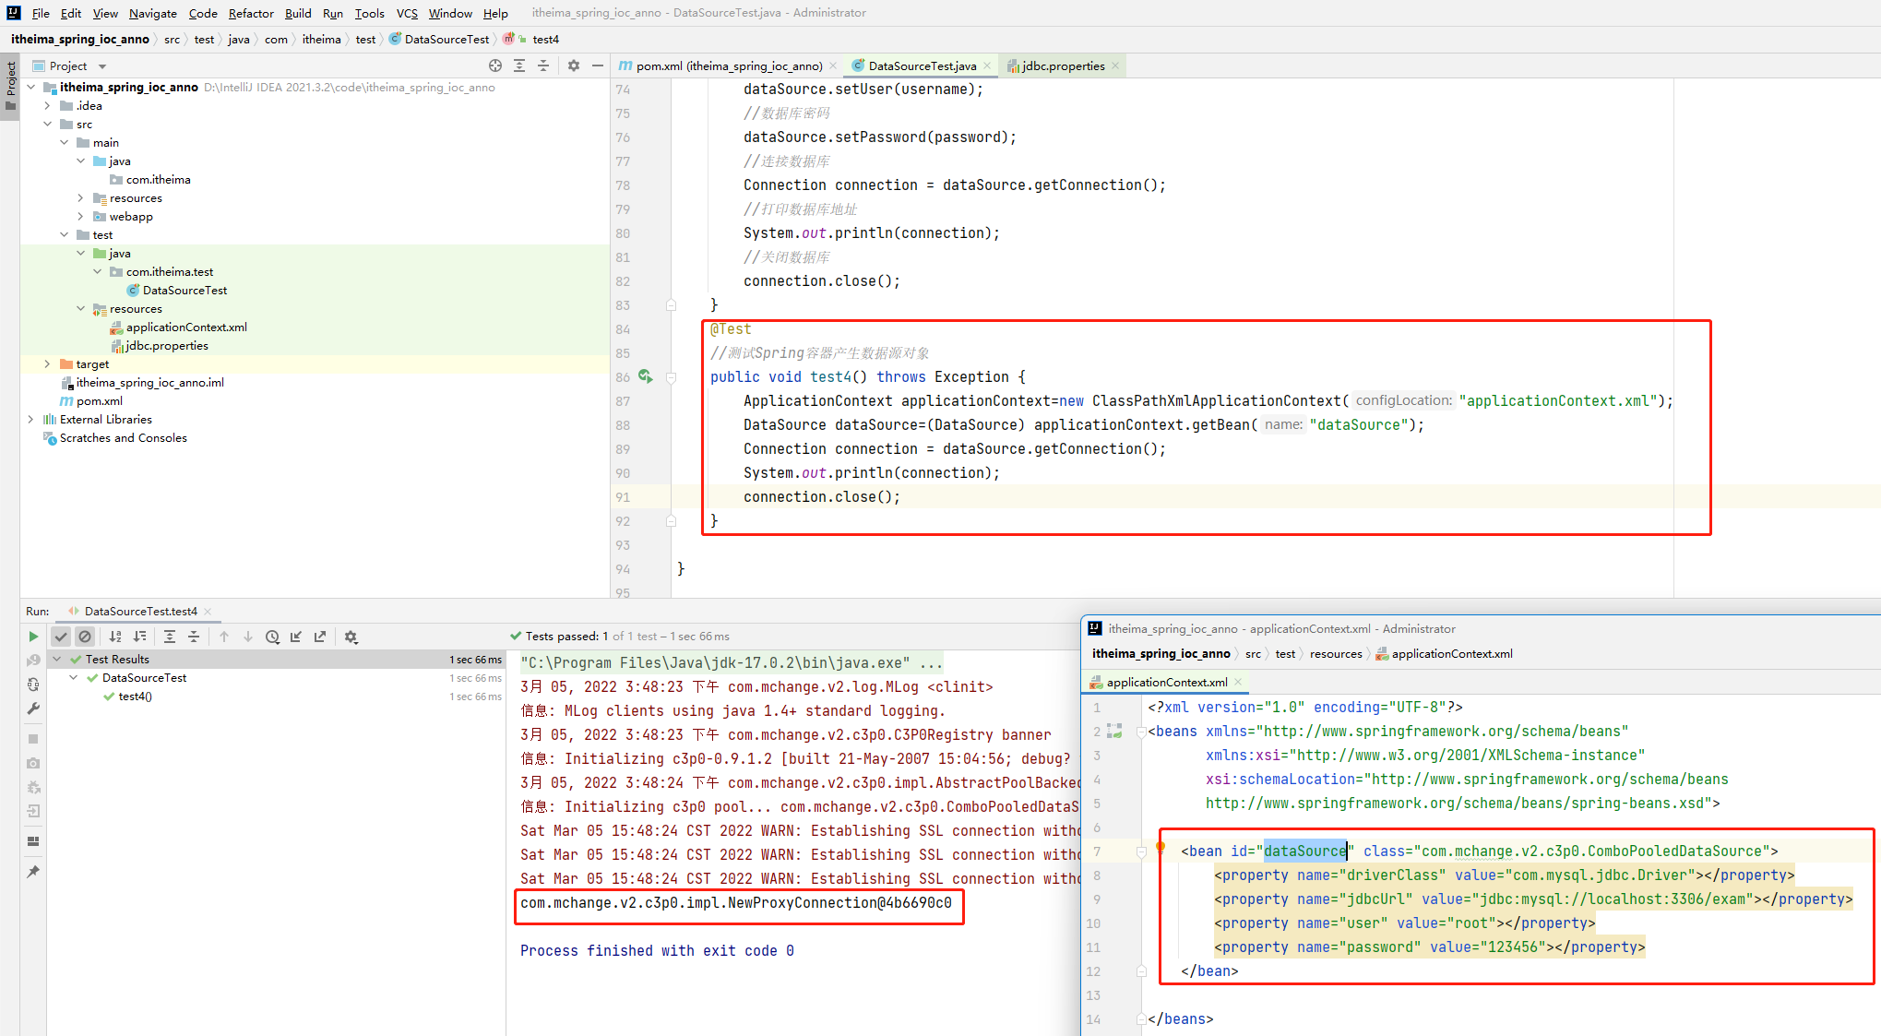
Task: Click the camera dump threads icon
Action: pos(33,763)
